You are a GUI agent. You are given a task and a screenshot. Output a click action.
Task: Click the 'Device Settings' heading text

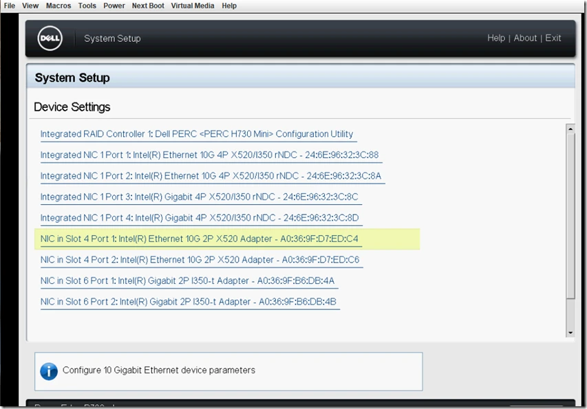coord(72,107)
